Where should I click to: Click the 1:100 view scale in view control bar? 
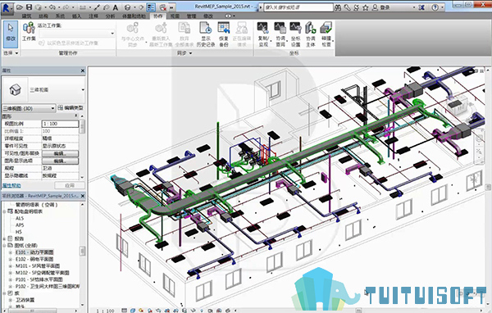[105, 311]
